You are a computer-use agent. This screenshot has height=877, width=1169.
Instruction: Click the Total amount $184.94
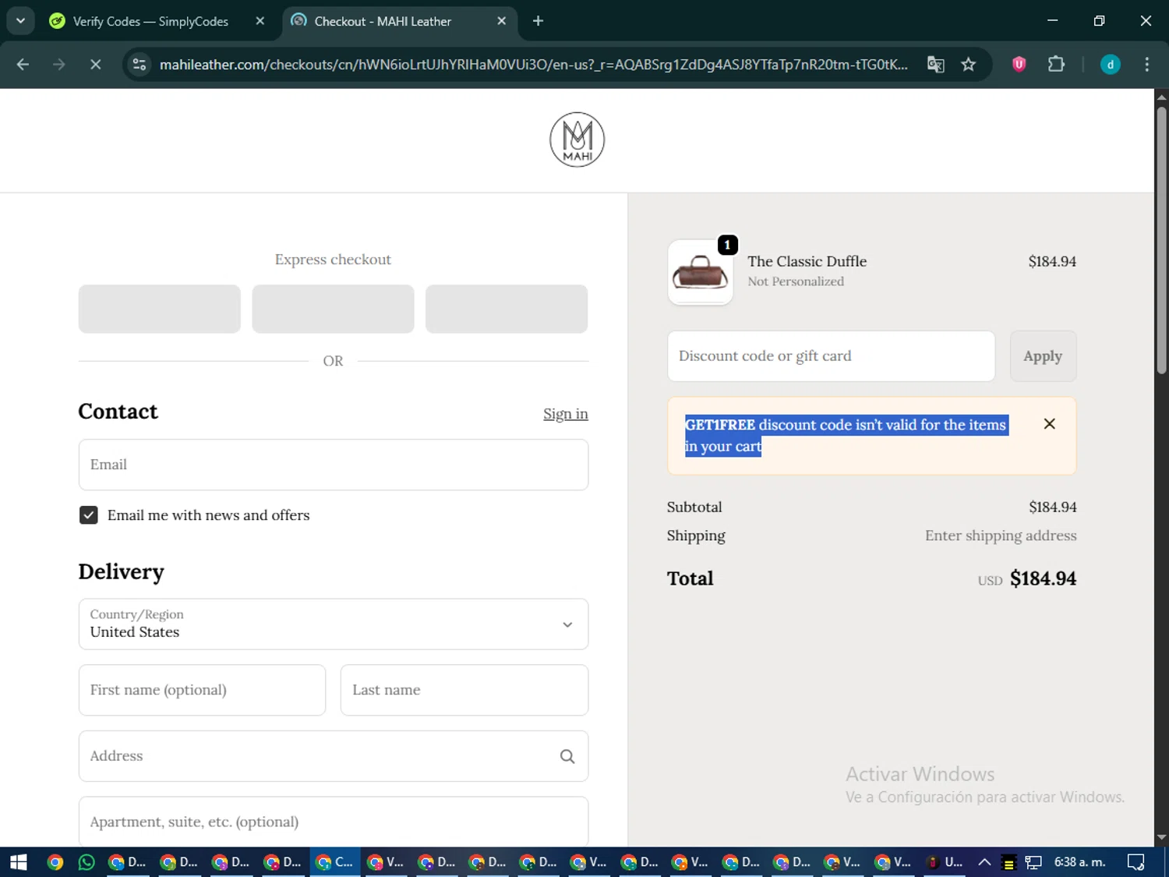point(1043,578)
